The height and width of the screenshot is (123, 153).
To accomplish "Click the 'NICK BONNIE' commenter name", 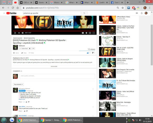I will click(23, 116).
